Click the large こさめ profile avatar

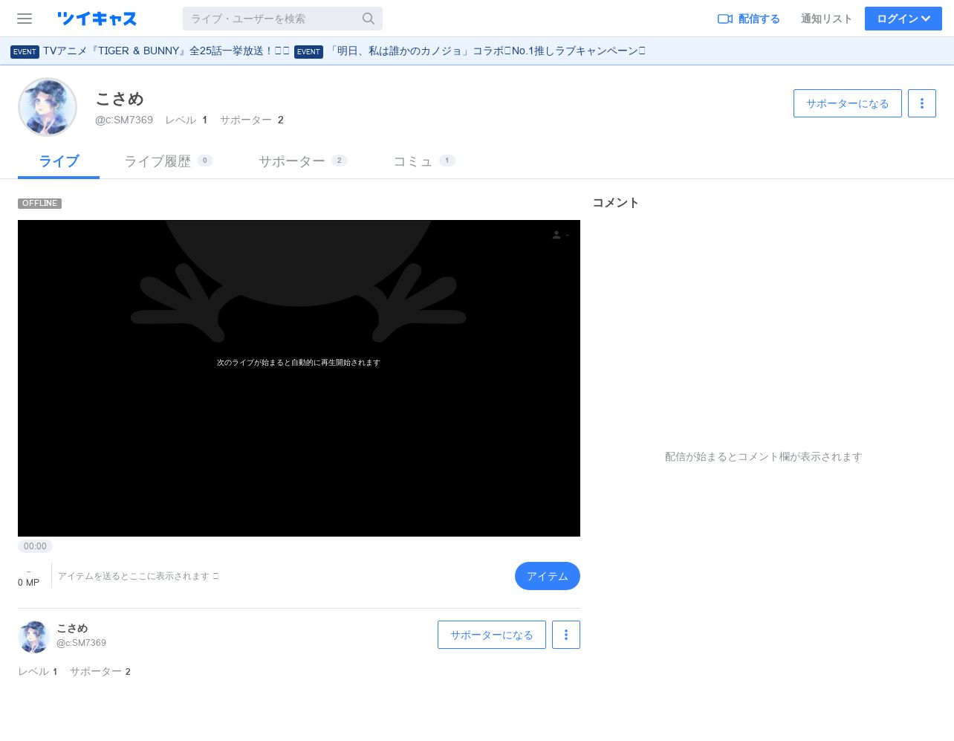(x=48, y=107)
